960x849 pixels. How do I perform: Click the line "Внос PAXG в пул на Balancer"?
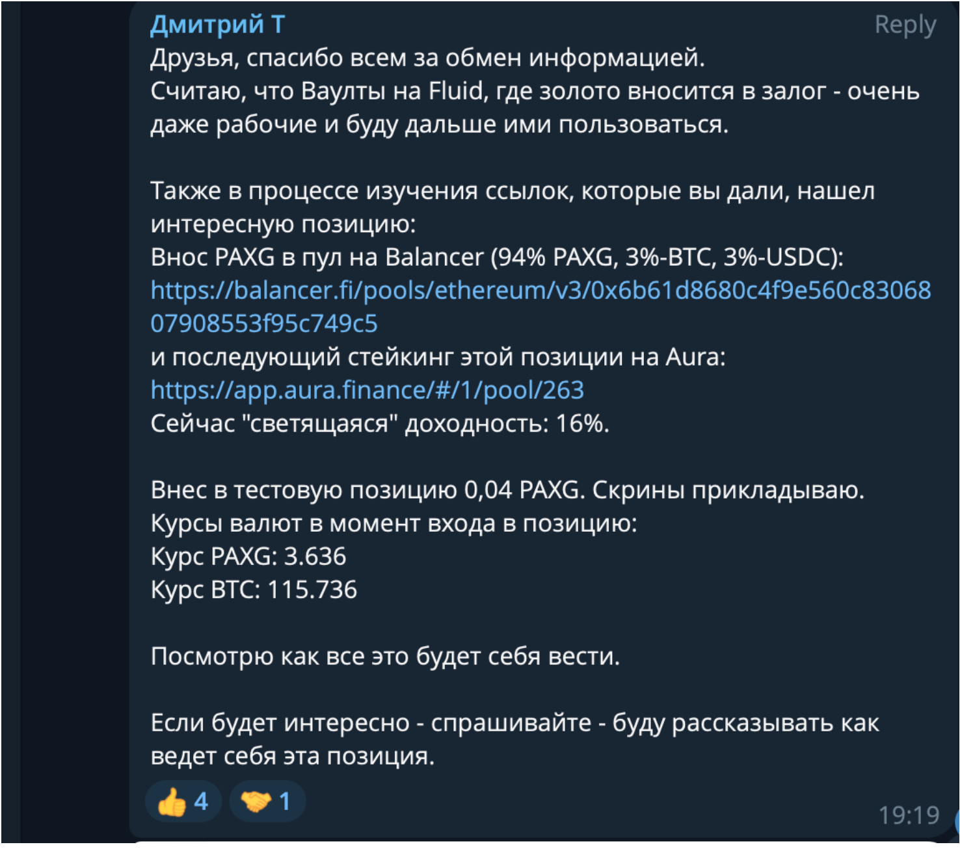point(497,257)
